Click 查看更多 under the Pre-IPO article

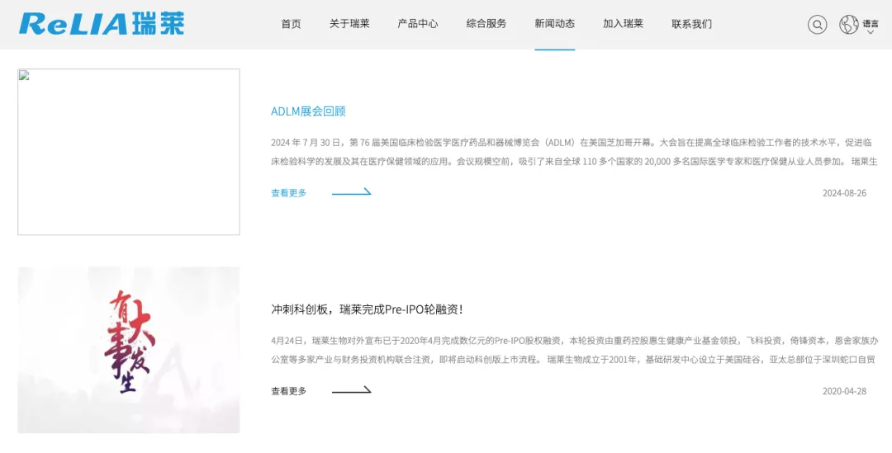point(289,391)
